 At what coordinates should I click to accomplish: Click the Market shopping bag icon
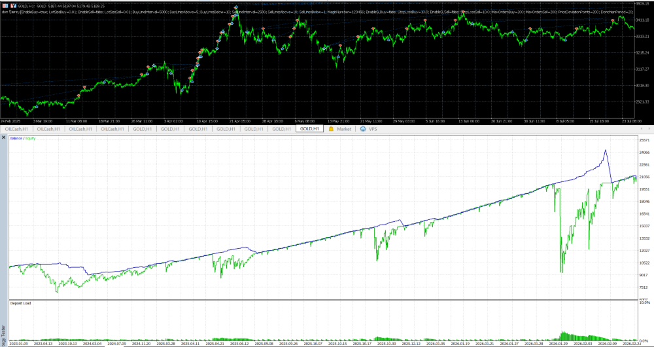click(331, 129)
